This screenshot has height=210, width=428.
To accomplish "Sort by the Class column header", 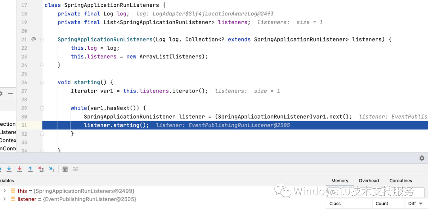I will point(335,203).
